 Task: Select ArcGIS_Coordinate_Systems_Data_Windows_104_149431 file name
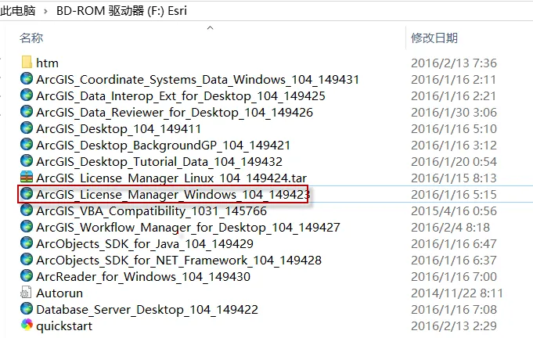click(197, 79)
